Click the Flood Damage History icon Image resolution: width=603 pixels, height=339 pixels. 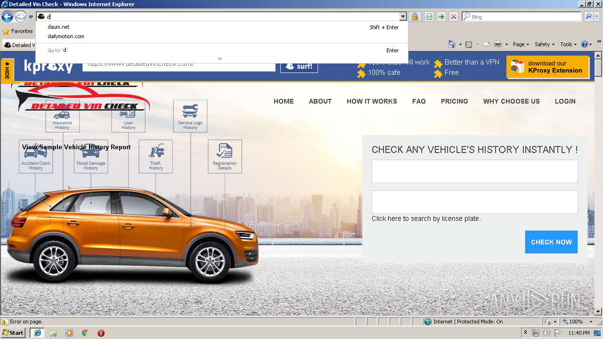tap(91, 157)
